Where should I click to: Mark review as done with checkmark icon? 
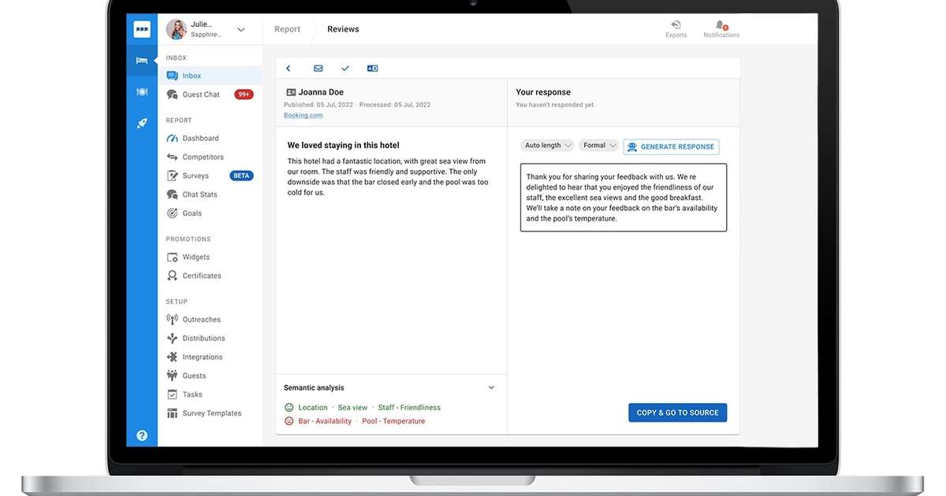click(345, 68)
